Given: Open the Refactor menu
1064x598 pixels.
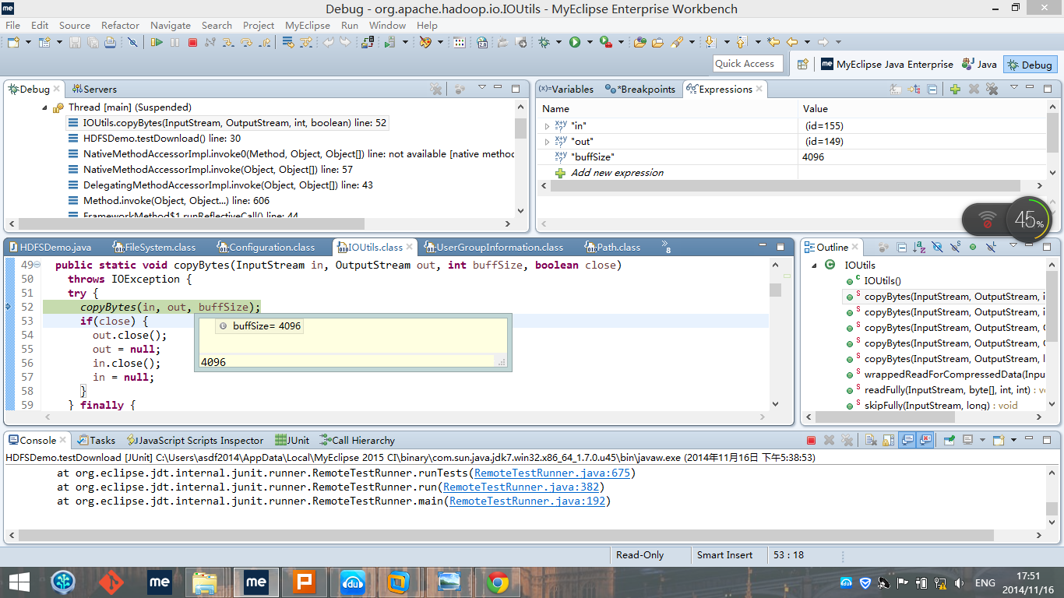Looking at the screenshot, I should click(120, 25).
